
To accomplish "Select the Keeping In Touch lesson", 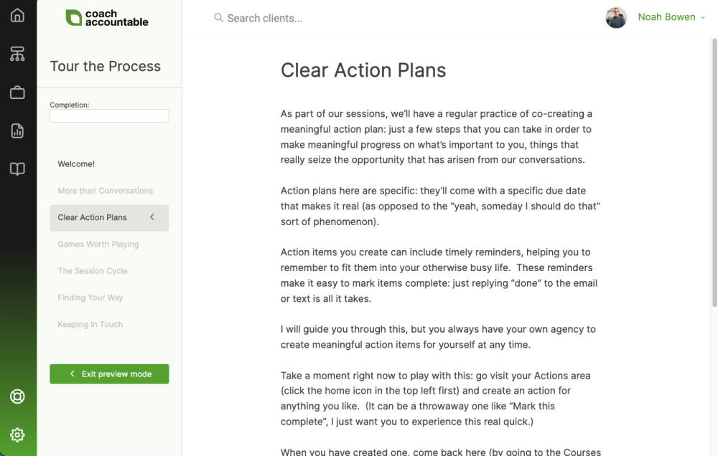I will tap(90, 325).
